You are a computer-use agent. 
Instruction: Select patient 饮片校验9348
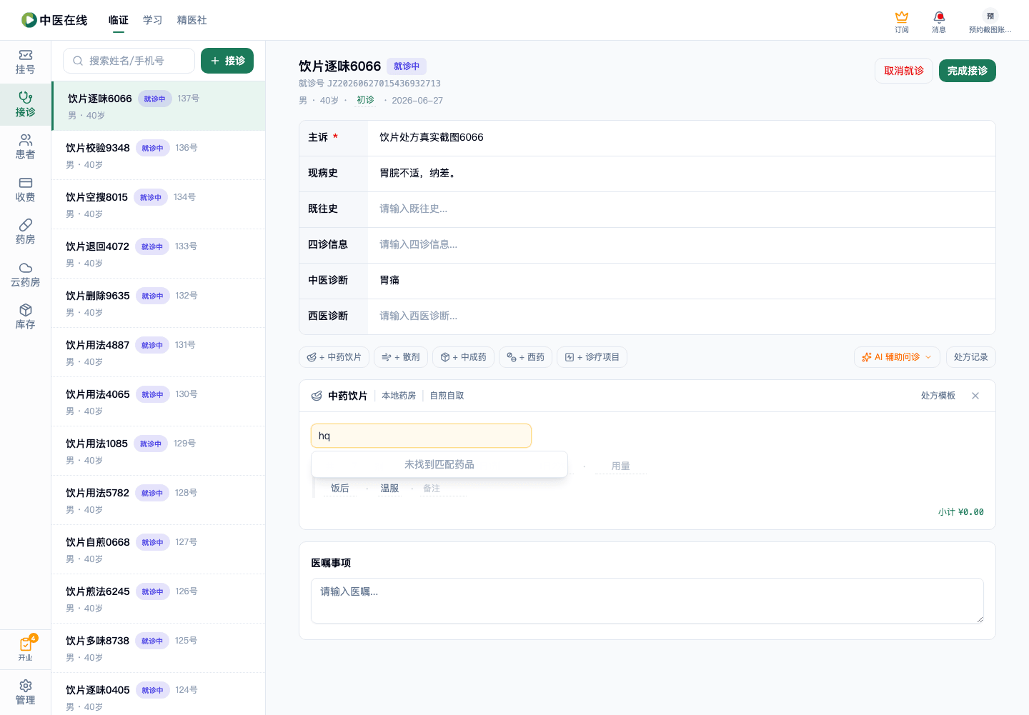pos(159,155)
